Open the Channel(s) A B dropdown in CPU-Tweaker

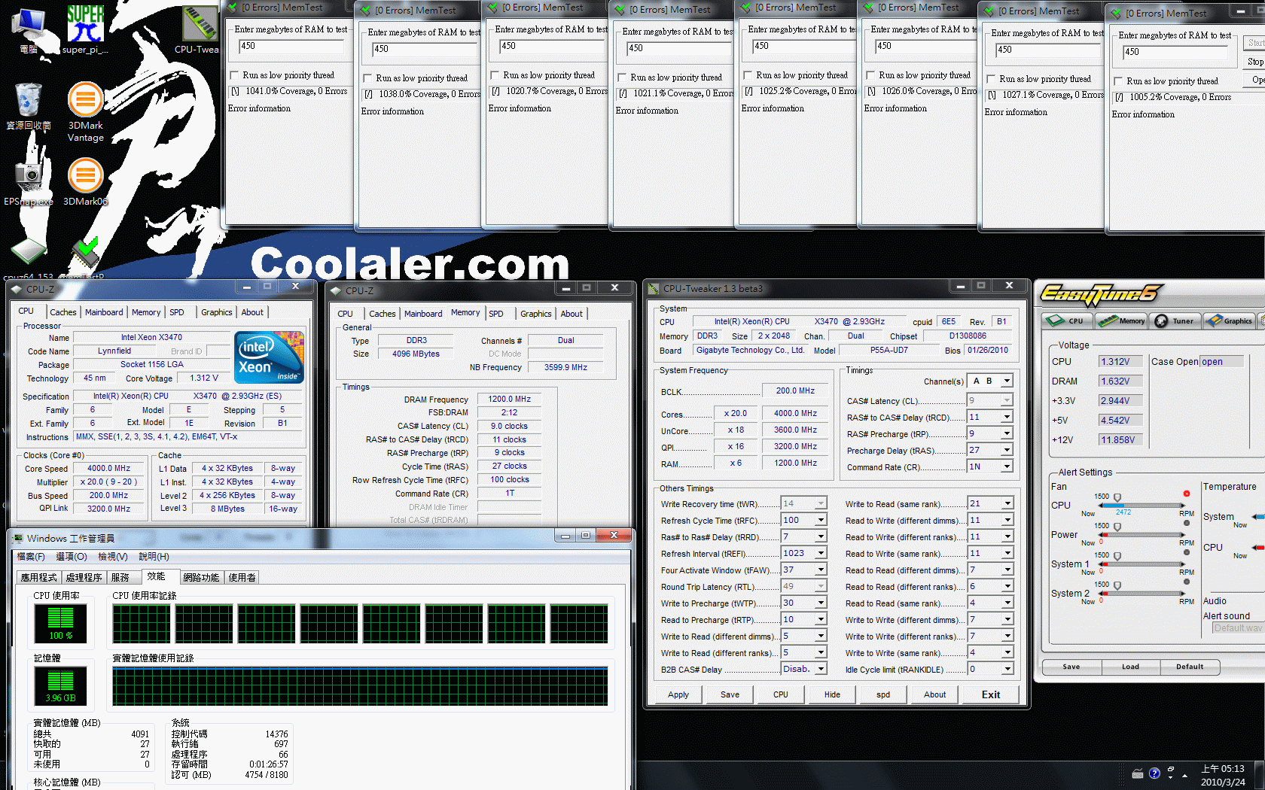(x=1007, y=381)
